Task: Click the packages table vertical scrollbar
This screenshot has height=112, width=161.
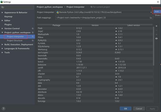Action: click(x=153, y=46)
